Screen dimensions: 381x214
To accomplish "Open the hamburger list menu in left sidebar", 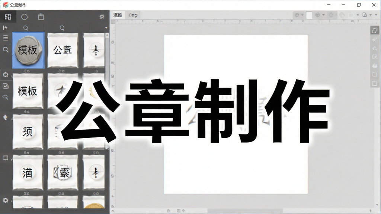I will (5, 38).
